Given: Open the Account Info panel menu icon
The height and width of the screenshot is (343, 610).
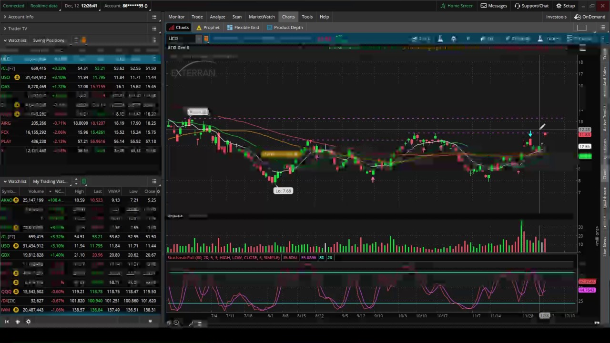Looking at the screenshot, I should (x=154, y=17).
